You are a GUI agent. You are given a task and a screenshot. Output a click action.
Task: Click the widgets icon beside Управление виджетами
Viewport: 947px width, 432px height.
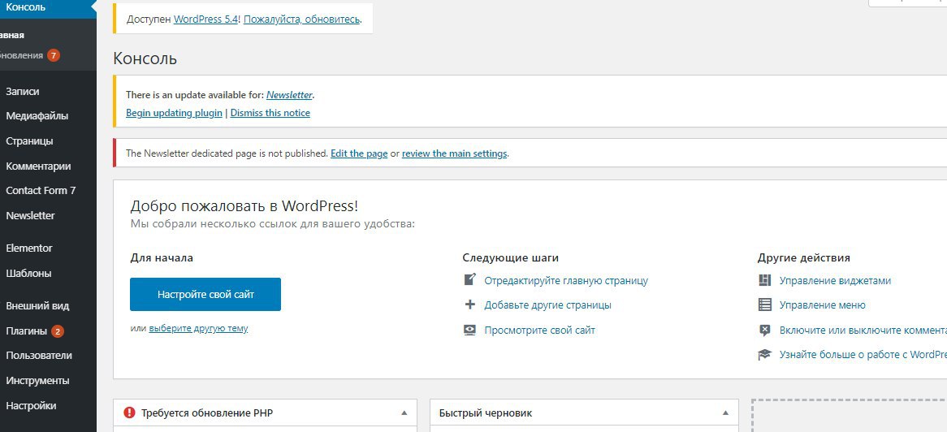764,280
